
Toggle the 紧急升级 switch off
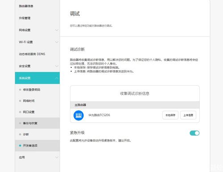click(194, 133)
